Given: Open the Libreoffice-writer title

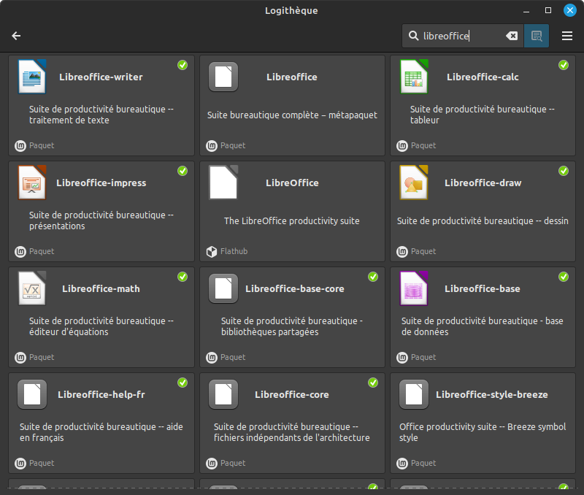Looking at the screenshot, I should click(101, 77).
